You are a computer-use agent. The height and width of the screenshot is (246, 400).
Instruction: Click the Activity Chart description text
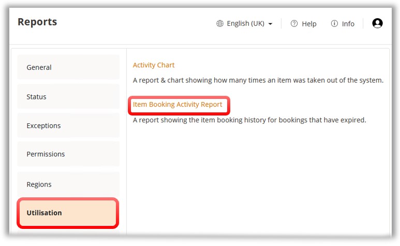click(x=258, y=81)
